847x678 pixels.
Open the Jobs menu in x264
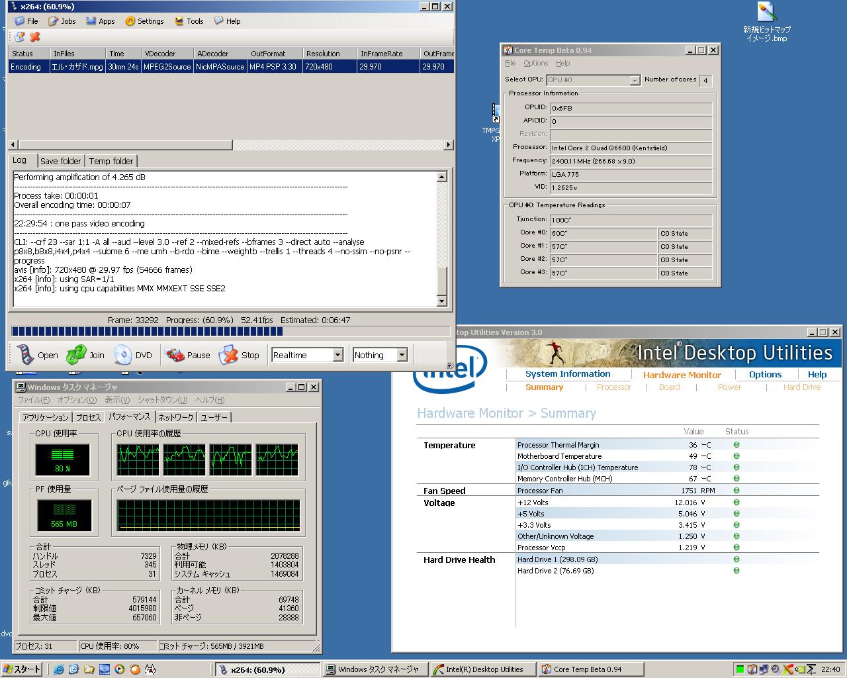(62, 21)
